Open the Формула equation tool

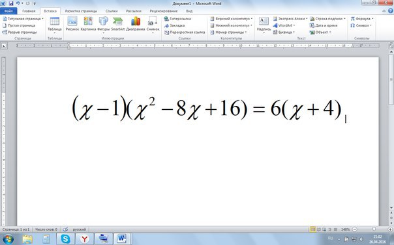(x=361, y=19)
